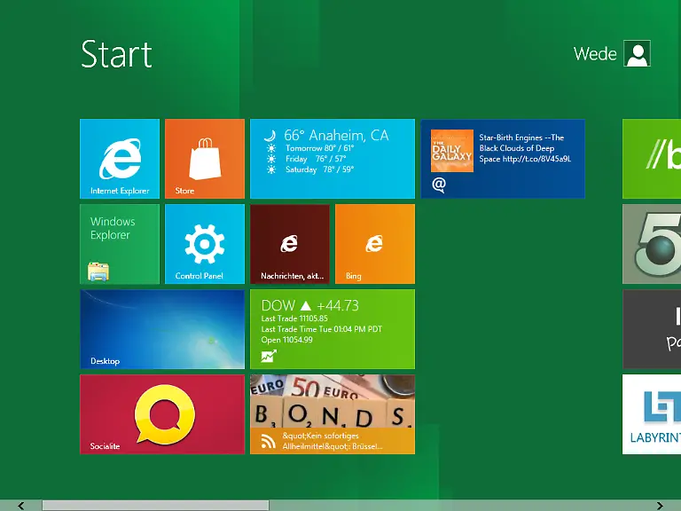Image resolution: width=681 pixels, height=511 pixels.
Task: Click the 'Open 11054.99' text
Action: click(286, 340)
